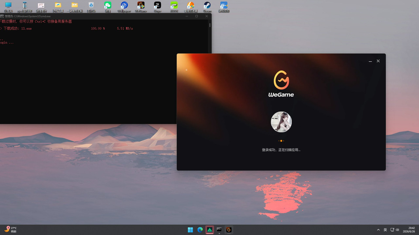Select the 微信 WeChat desktop shortcut
Screen dimensions: 419x235
coord(108,7)
